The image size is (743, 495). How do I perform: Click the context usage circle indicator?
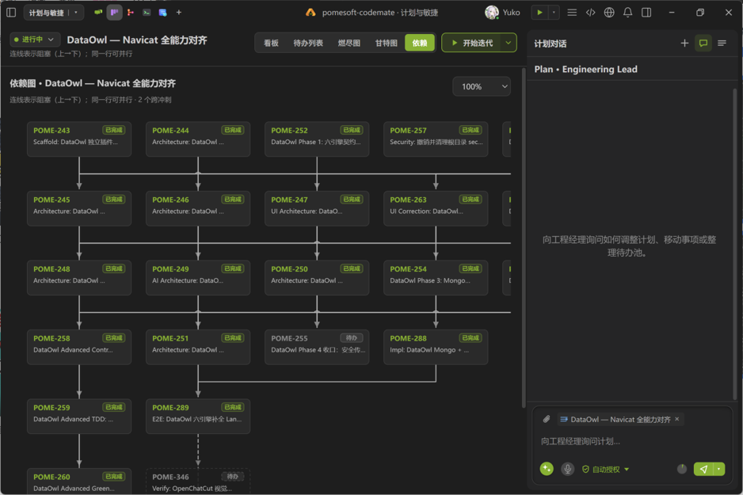(681, 469)
